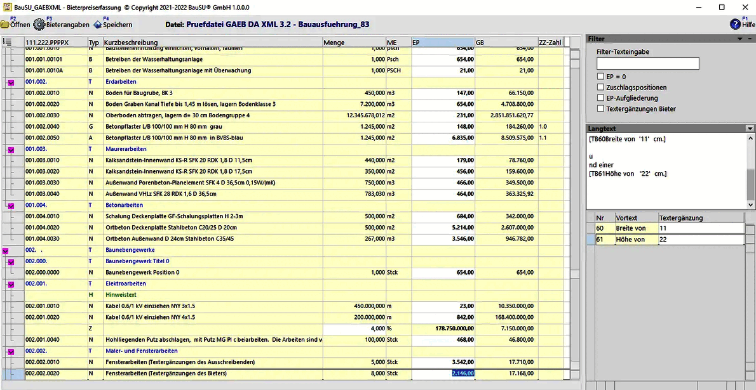Collapse the 002. Baunebengewerke section
Screen dimensions: 756x390
[5, 250]
